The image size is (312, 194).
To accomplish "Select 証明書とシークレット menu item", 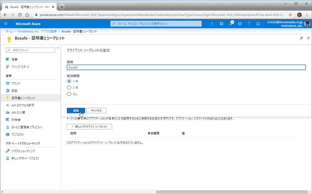I will click(x=30, y=98).
